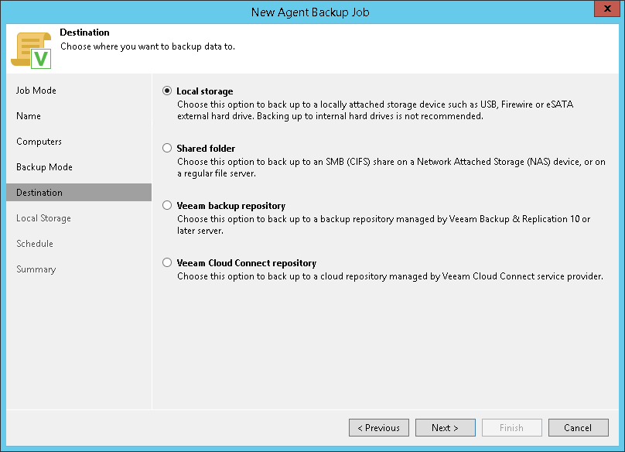Choose the Shared folder radio option

[167, 149]
